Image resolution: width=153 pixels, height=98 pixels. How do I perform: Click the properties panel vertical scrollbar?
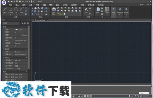click(x=29, y=47)
